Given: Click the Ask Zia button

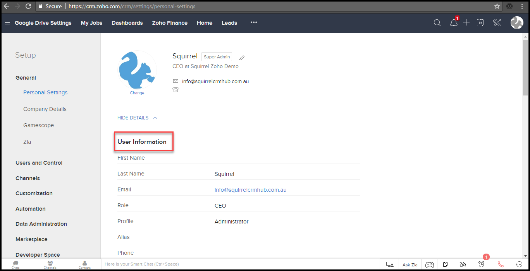Looking at the screenshot, I should (x=410, y=265).
